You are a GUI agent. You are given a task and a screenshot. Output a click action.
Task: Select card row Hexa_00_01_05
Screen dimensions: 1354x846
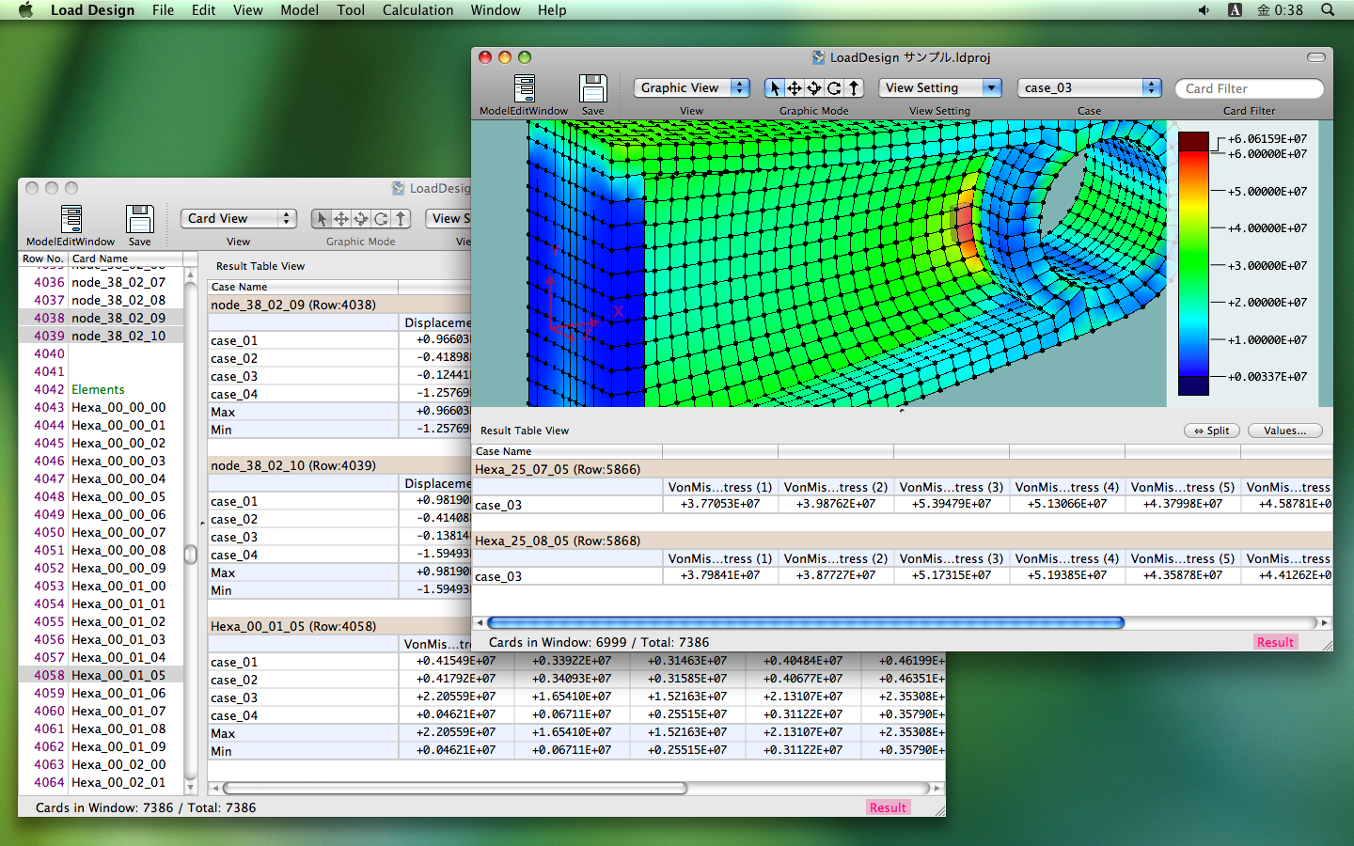pos(102,675)
